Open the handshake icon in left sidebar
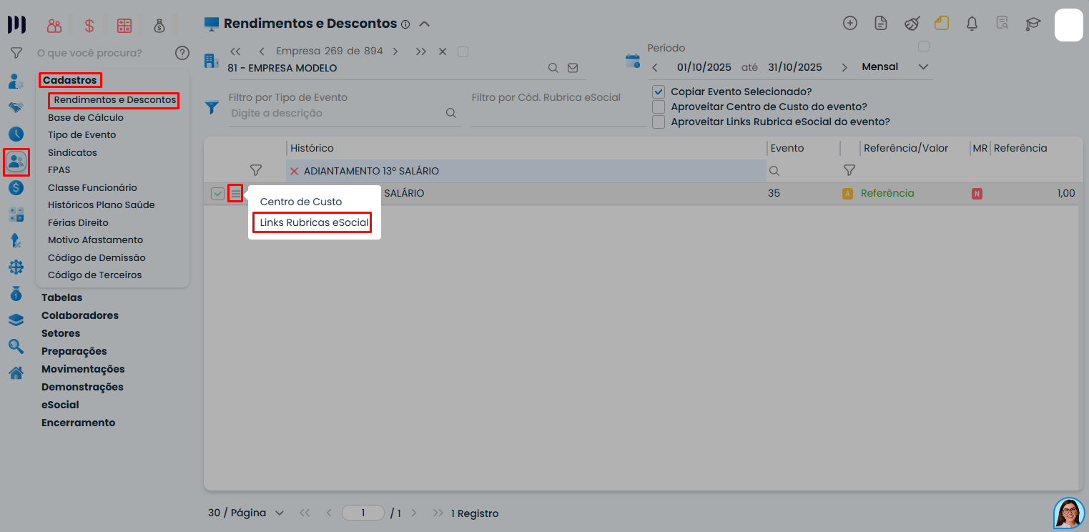 pyautogui.click(x=16, y=108)
